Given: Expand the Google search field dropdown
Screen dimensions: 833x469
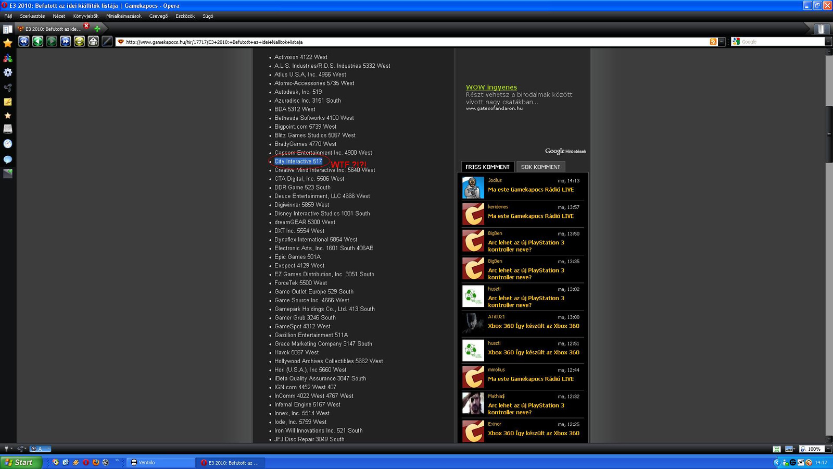Looking at the screenshot, I should (x=828, y=42).
